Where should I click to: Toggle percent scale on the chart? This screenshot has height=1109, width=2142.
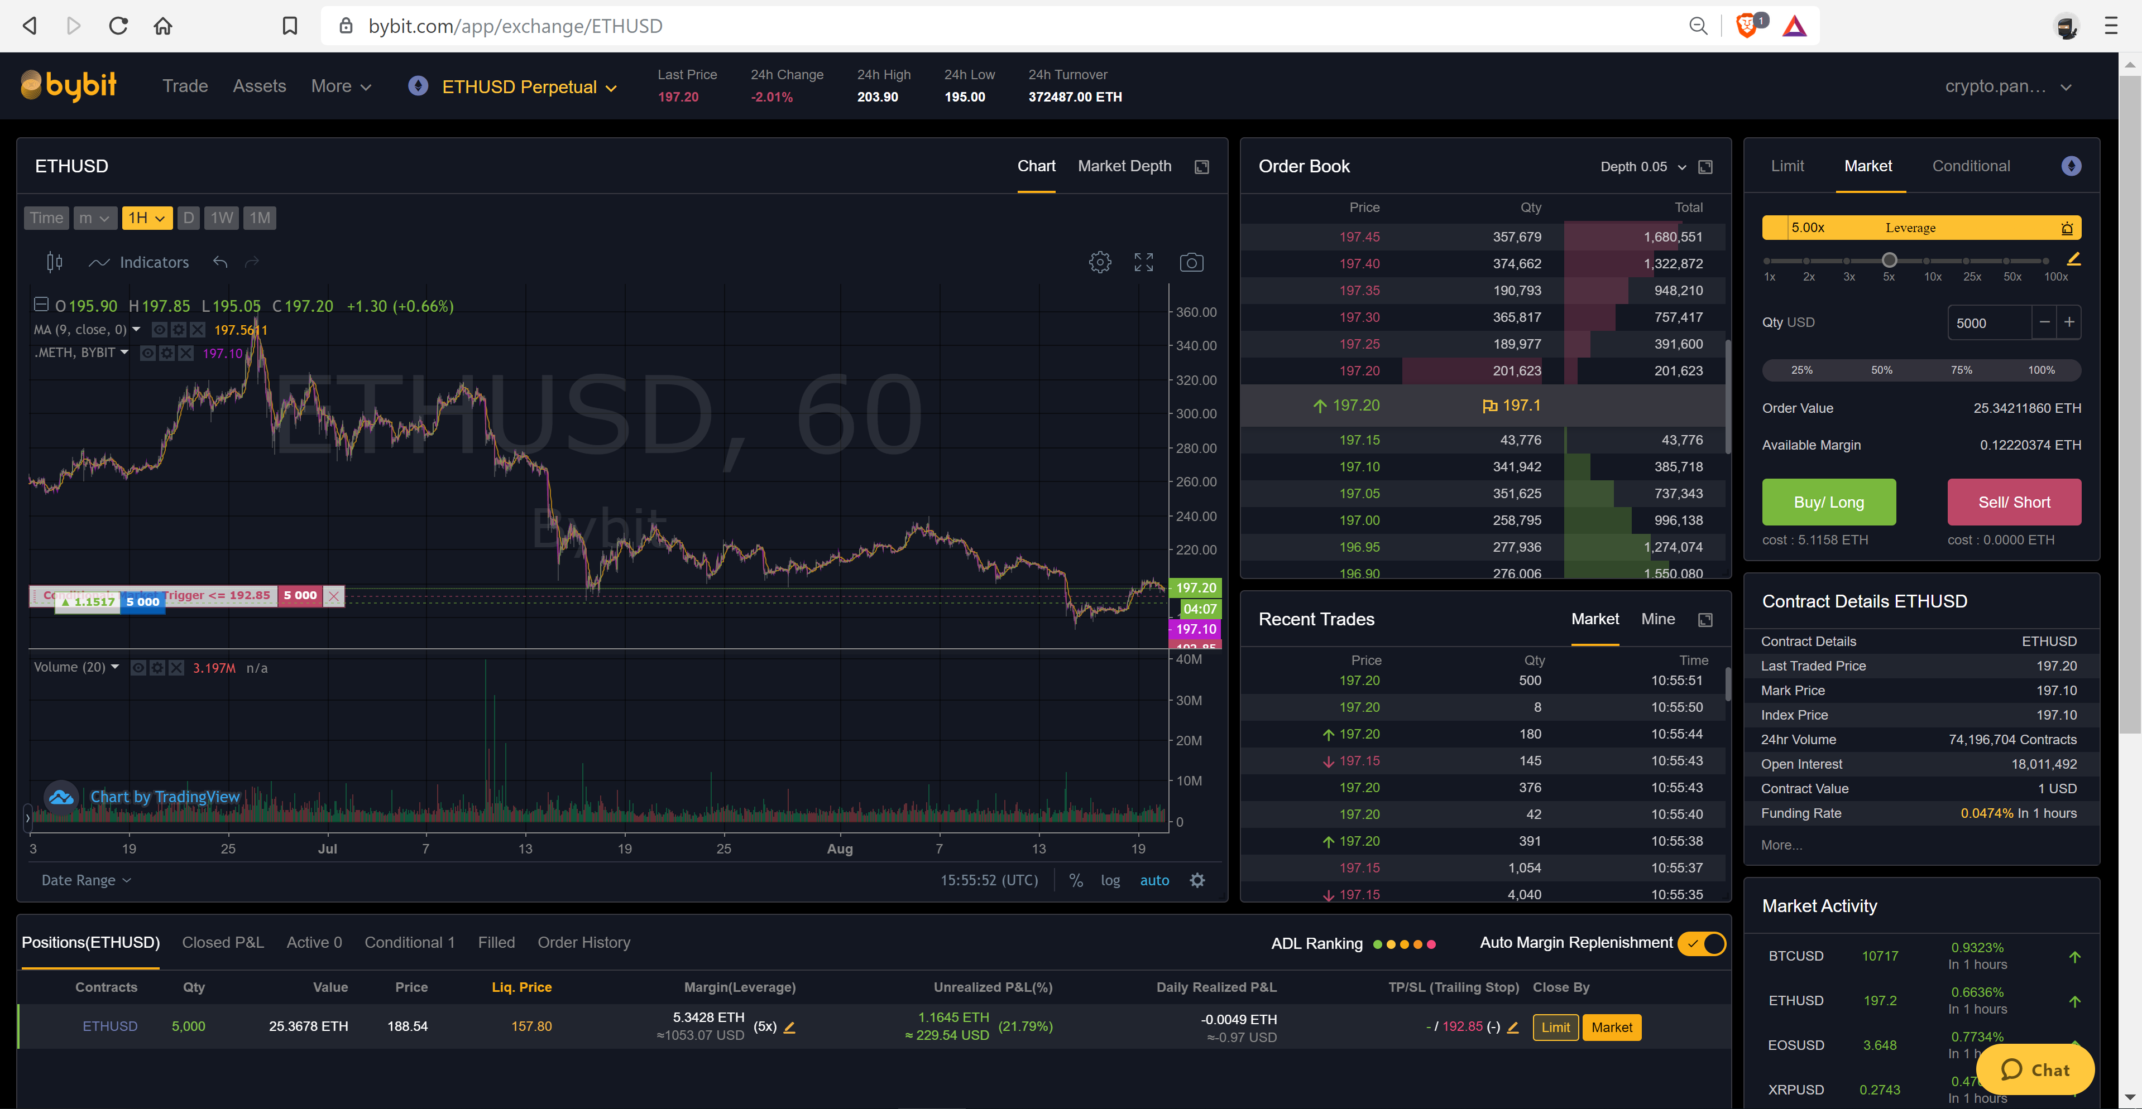1076,880
